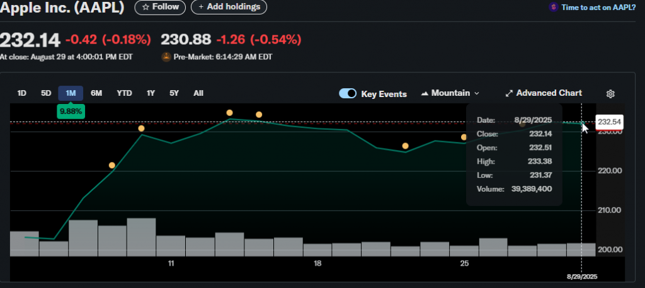The width and height of the screenshot is (645, 288).
Task: Select the 1D range tab
Action: [22, 93]
